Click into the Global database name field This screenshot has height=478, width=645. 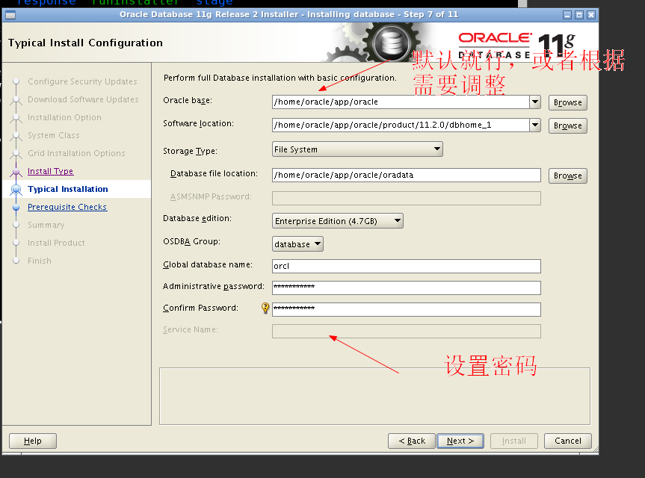click(x=407, y=266)
